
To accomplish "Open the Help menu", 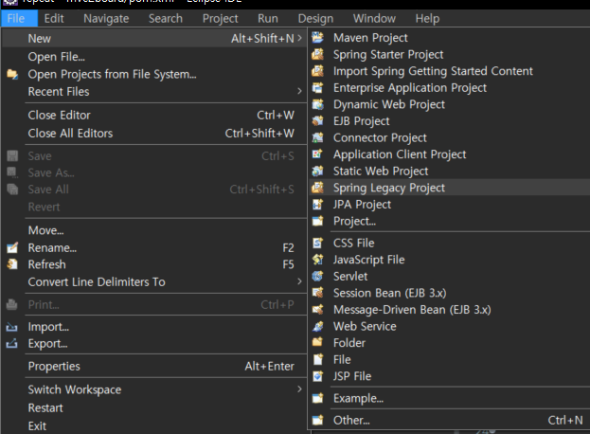I will click(427, 18).
